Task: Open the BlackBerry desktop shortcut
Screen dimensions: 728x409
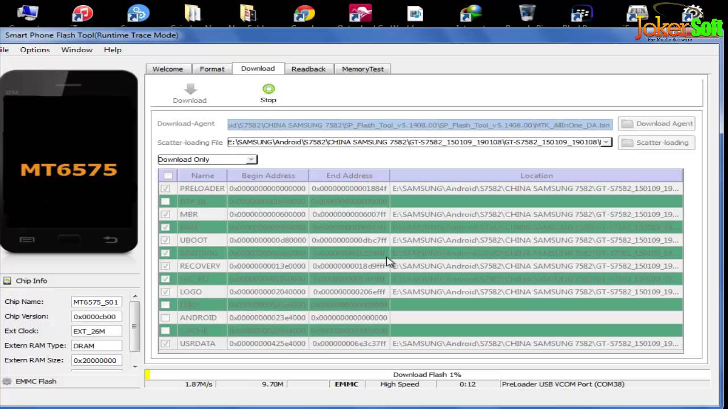Action: pos(581,14)
